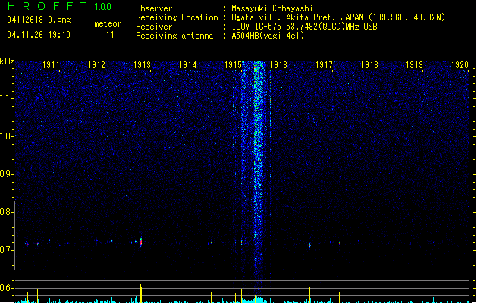
Task: Click the 'Receiving antenna' label
Action: pos(174,36)
